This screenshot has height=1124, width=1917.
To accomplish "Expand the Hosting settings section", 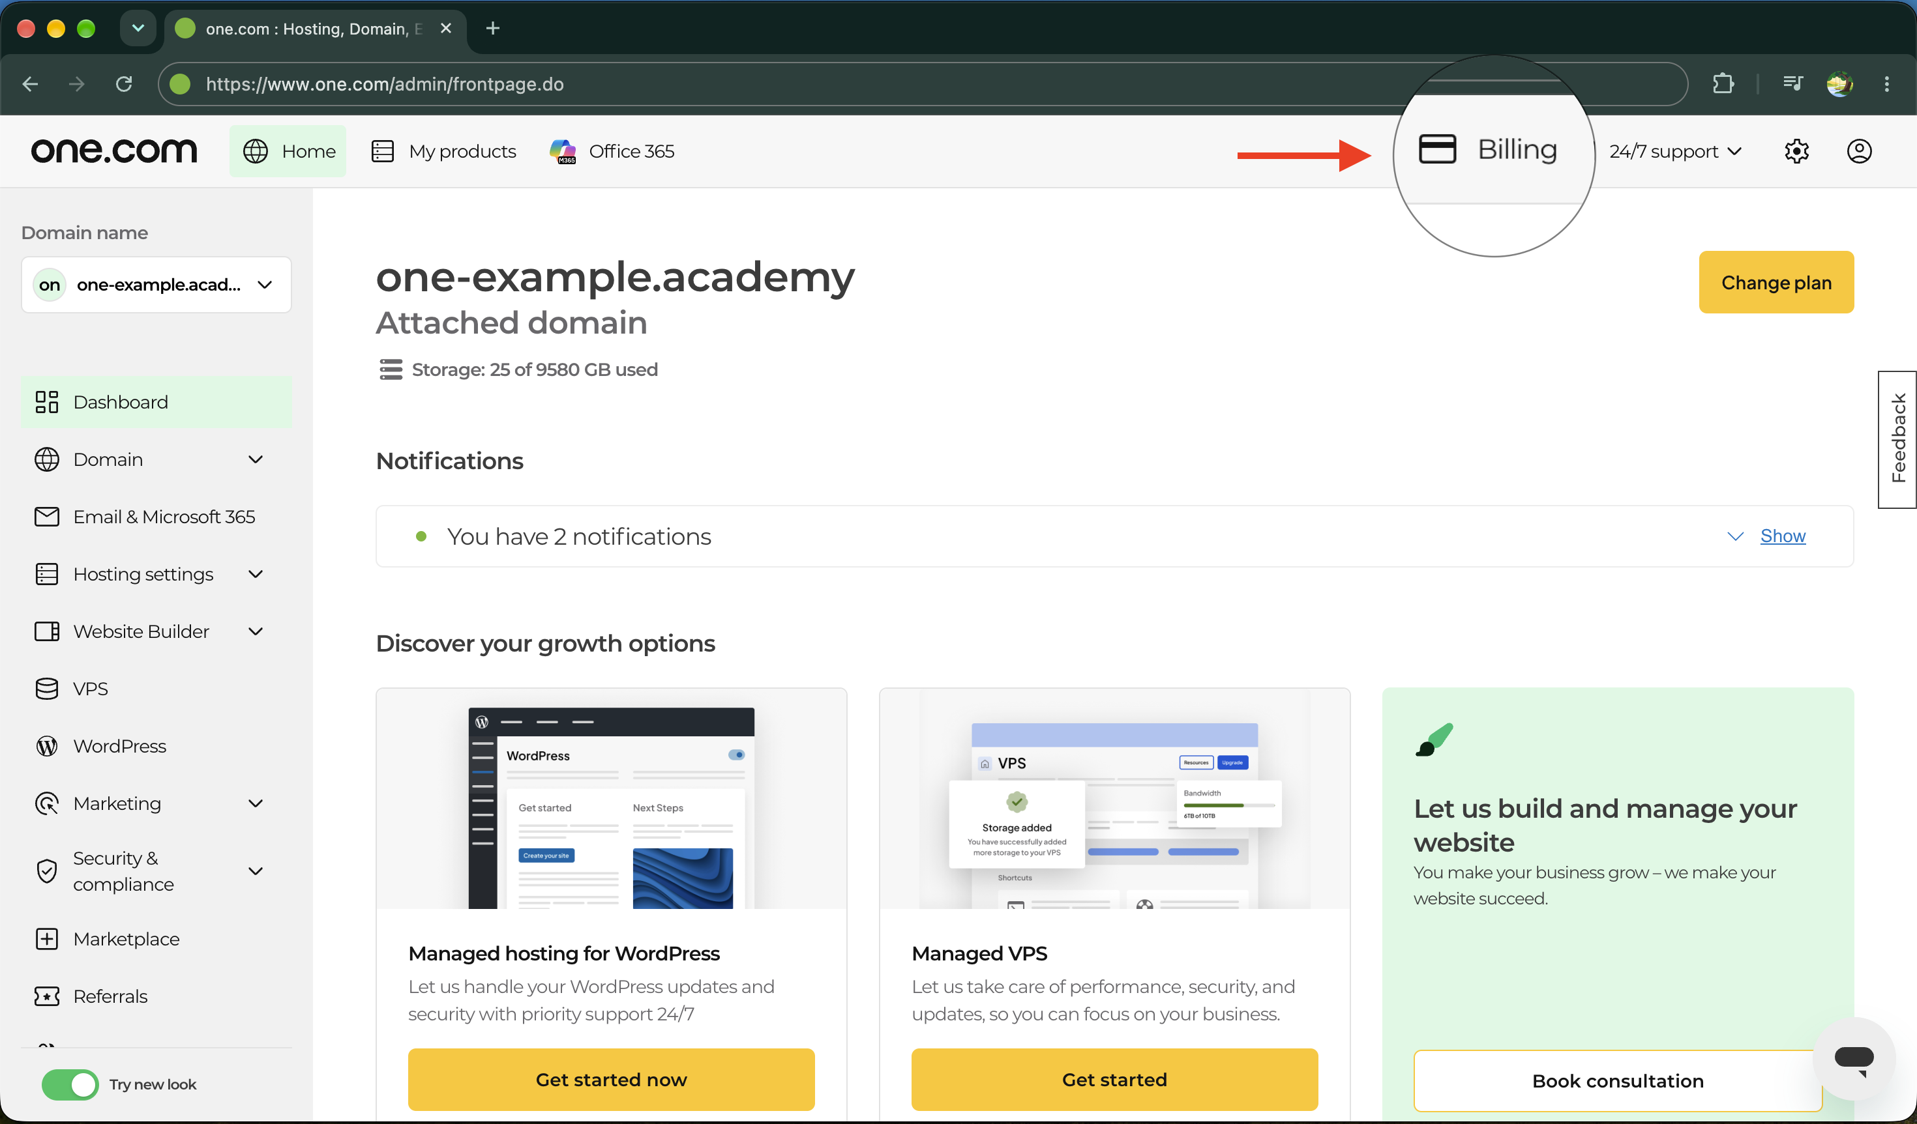I will point(156,574).
